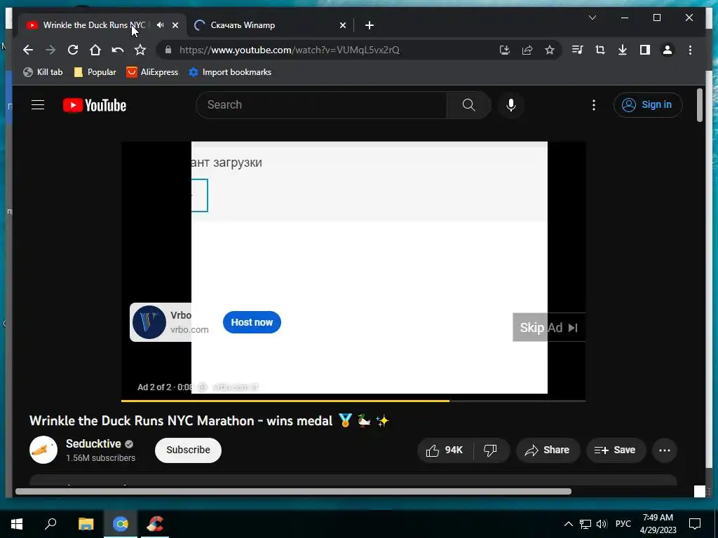Switch the РУС input language indicator

(x=623, y=524)
